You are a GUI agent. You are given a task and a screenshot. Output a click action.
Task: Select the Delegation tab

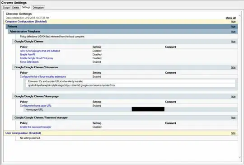(x=38, y=8)
